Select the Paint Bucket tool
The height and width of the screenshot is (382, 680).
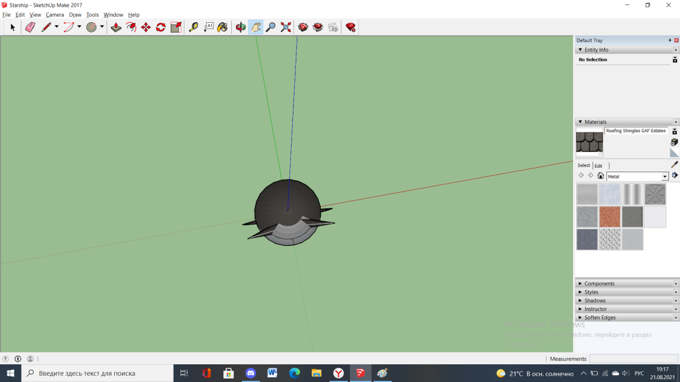(223, 27)
